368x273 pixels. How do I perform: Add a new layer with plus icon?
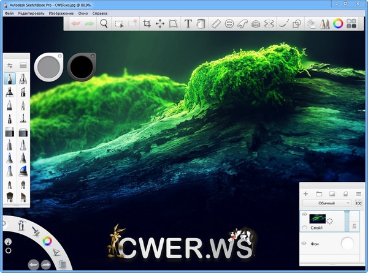[305, 193]
